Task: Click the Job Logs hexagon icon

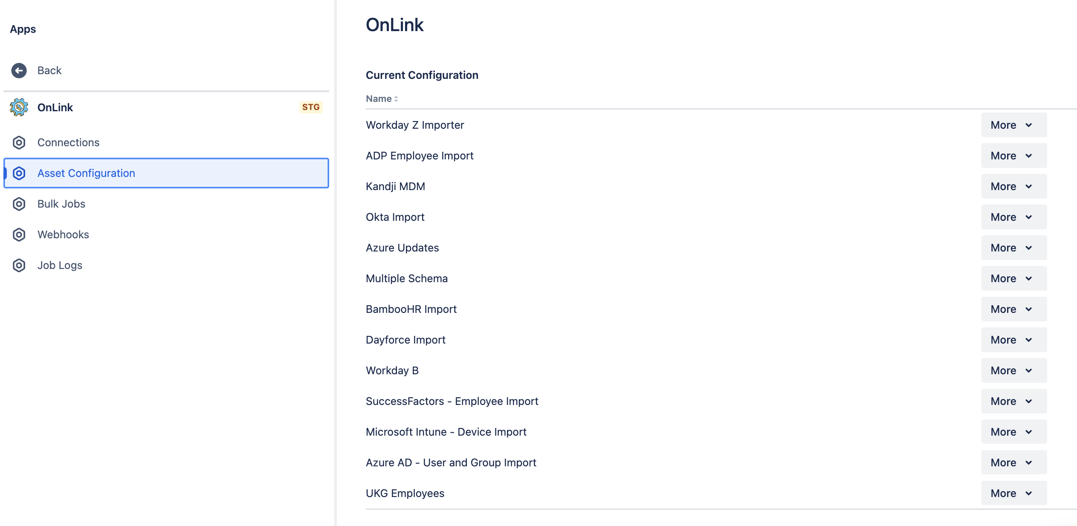Action: (x=19, y=265)
